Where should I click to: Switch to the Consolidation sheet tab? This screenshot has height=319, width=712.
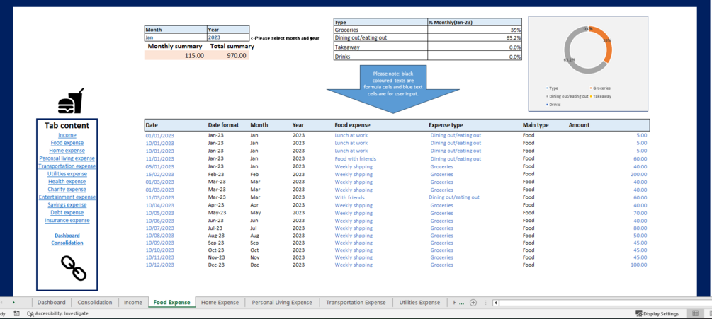pyautogui.click(x=94, y=302)
